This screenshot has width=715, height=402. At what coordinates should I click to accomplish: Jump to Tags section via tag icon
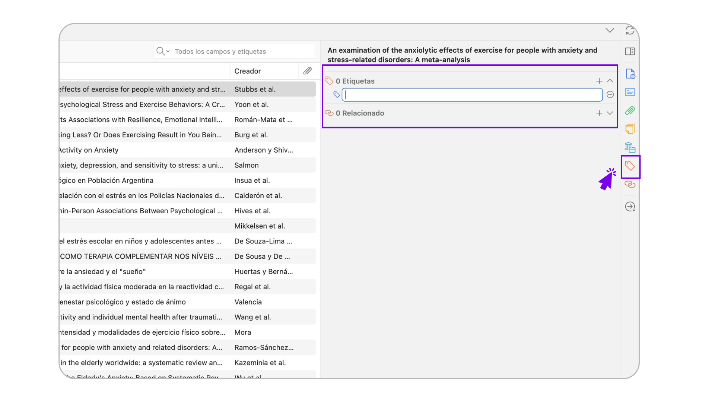click(x=630, y=166)
